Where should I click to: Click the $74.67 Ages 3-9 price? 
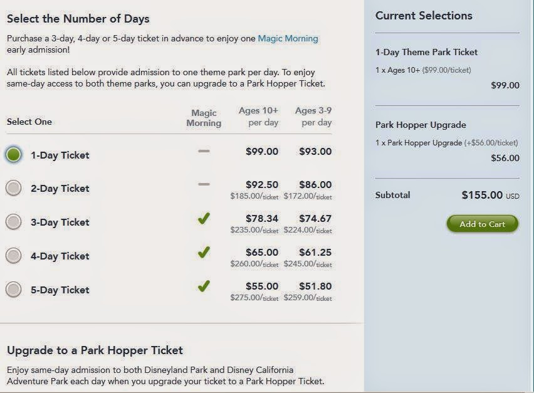coord(315,219)
